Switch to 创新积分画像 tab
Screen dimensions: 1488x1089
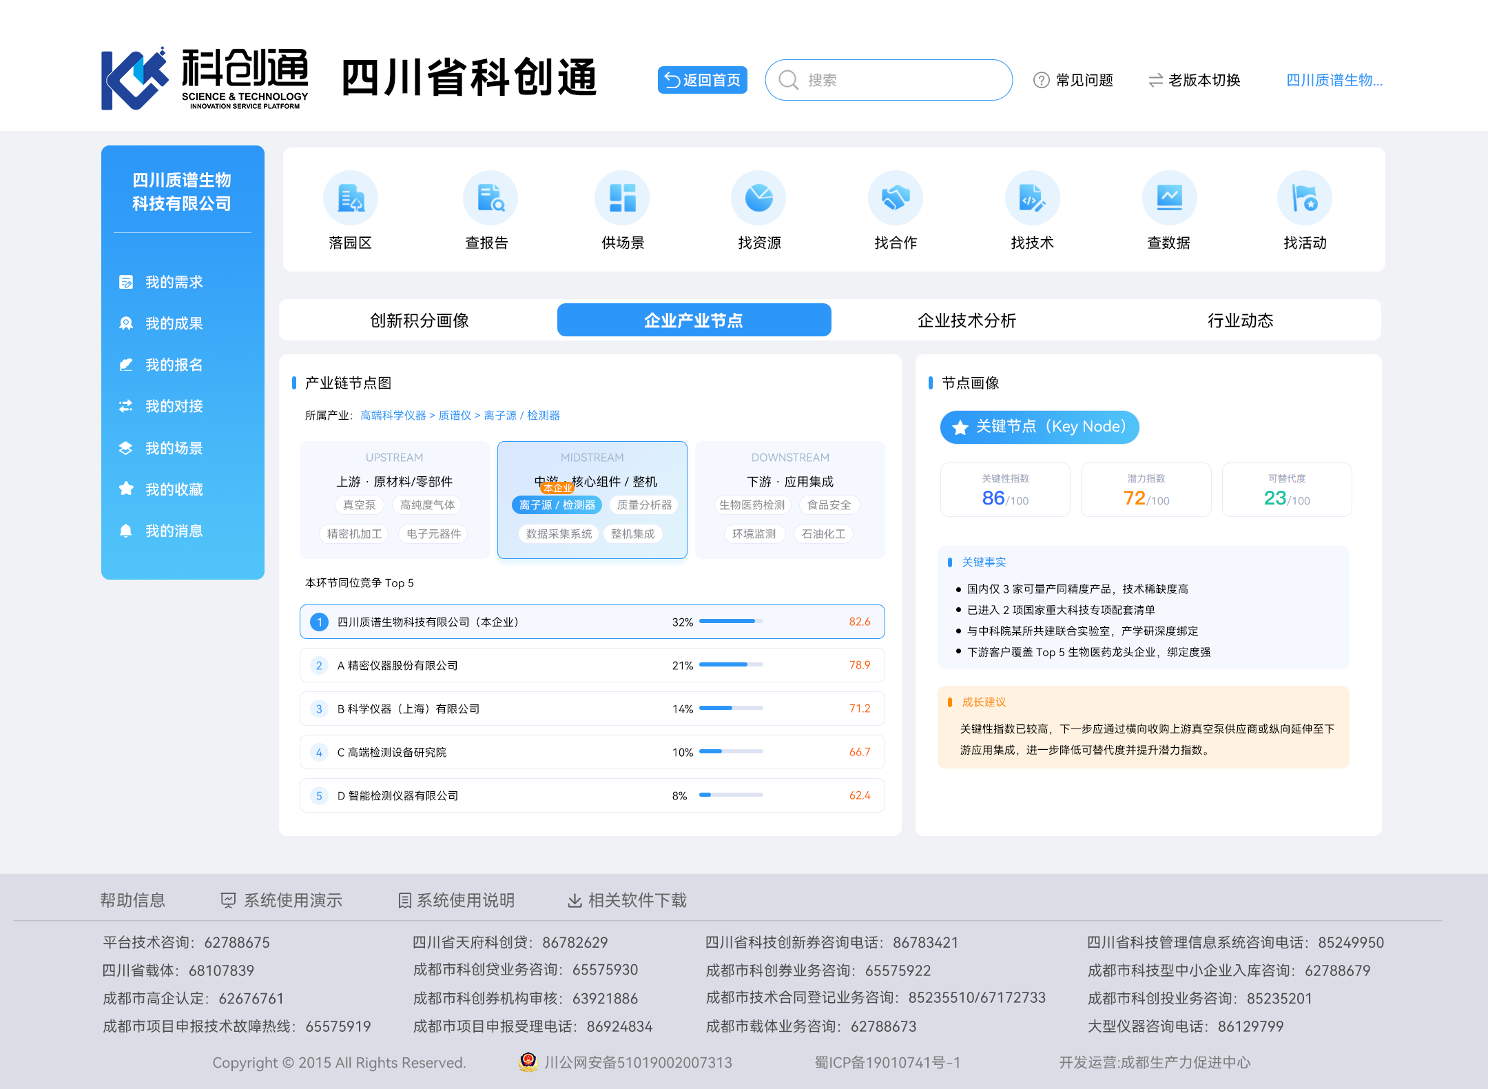click(x=419, y=320)
